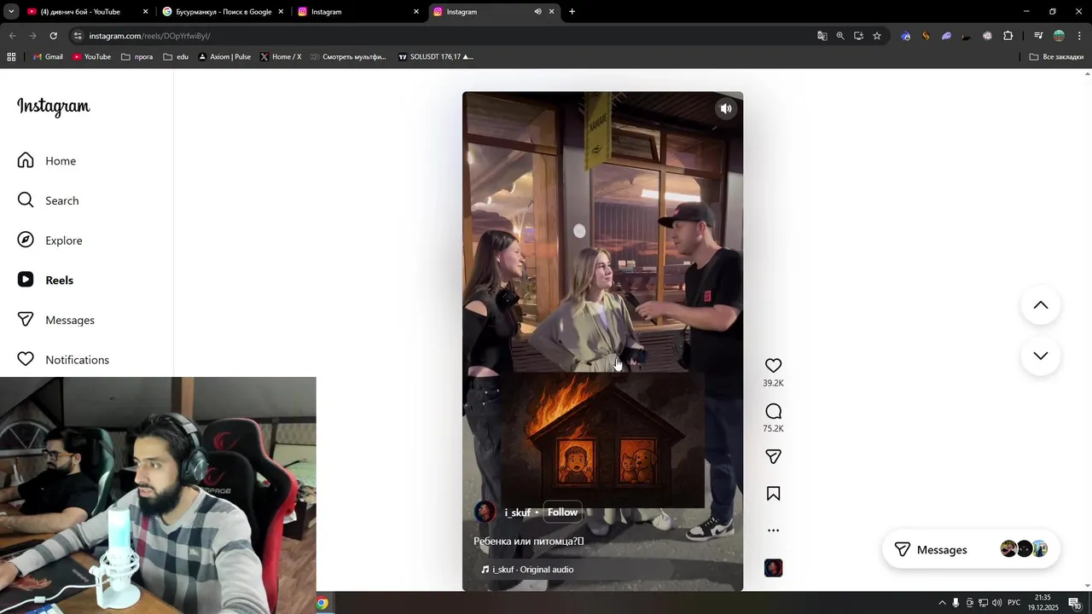Screen dimensions: 1092x614
Task: Open Axiom | Pulse bookmark
Action: pyautogui.click(x=224, y=57)
